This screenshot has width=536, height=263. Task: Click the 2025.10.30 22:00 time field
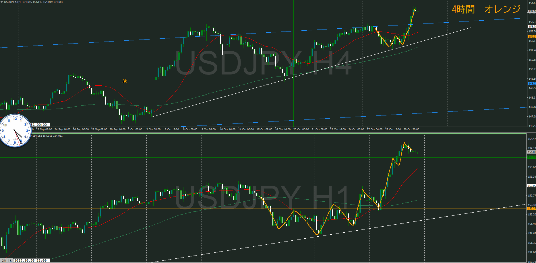point(30,260)
